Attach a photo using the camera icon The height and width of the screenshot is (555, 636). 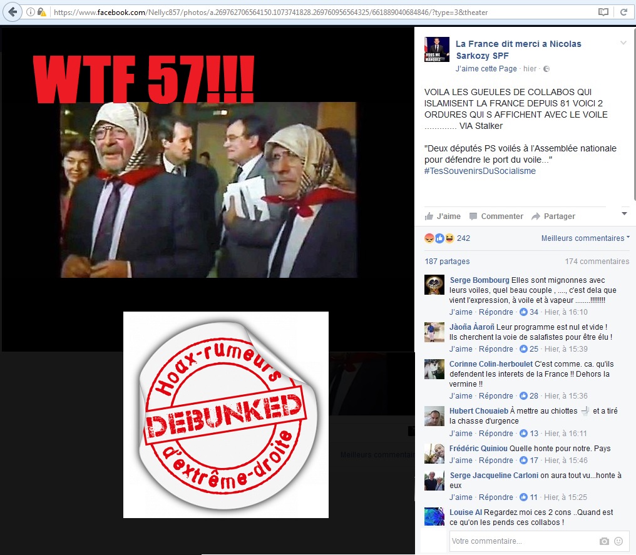604,541
